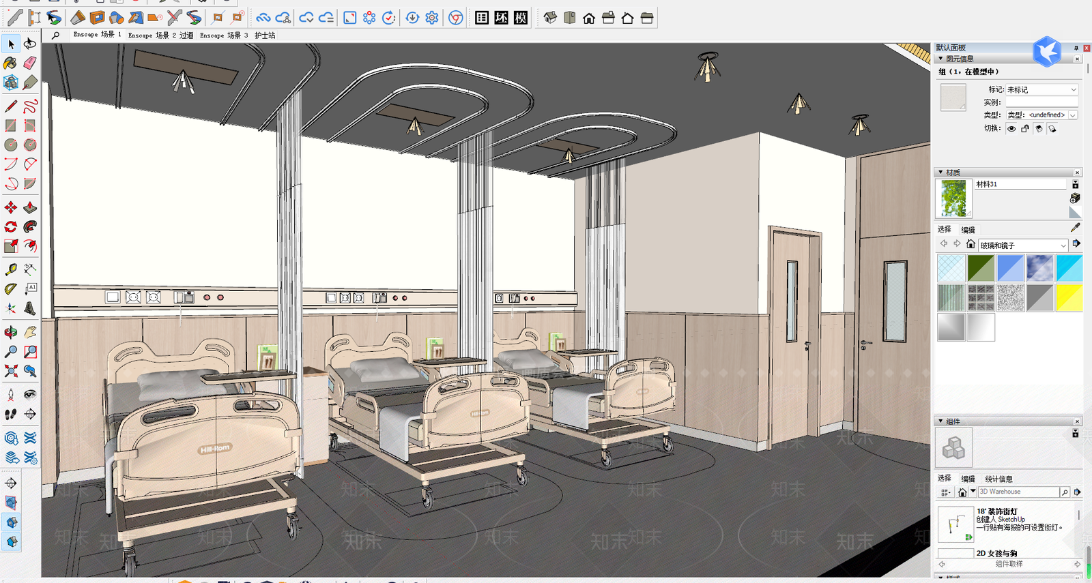The width and height of the screenshot is (1092, 583).
Task: Choose the Push/Pull tool
Action: [30, 207]
